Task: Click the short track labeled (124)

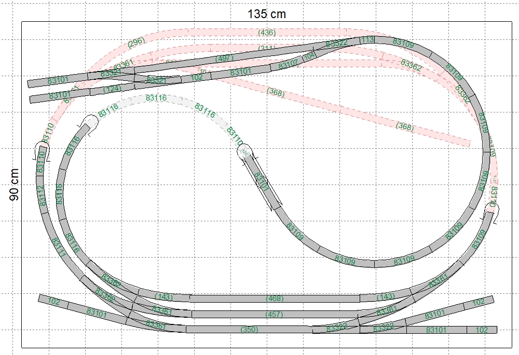Action: [112, 90]
